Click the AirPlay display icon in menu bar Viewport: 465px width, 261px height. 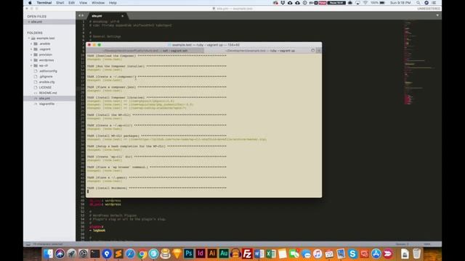point(358,3)
